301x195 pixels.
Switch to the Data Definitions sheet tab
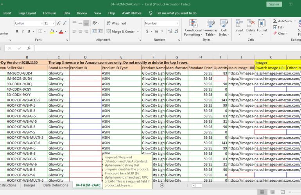point(55,185)
